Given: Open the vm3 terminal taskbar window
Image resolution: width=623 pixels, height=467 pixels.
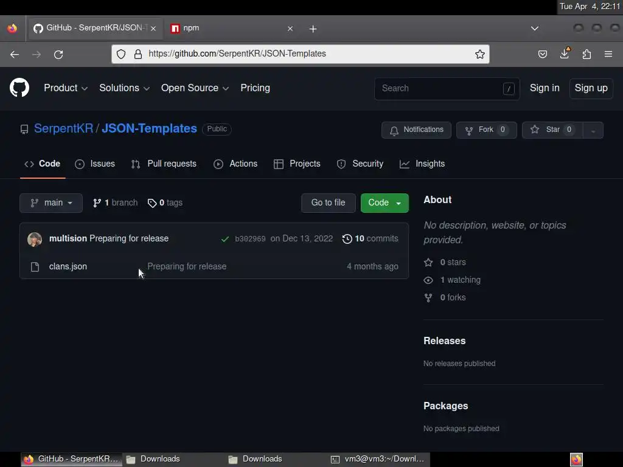Looking at the screenshot, I should click(x=379, y=460).
